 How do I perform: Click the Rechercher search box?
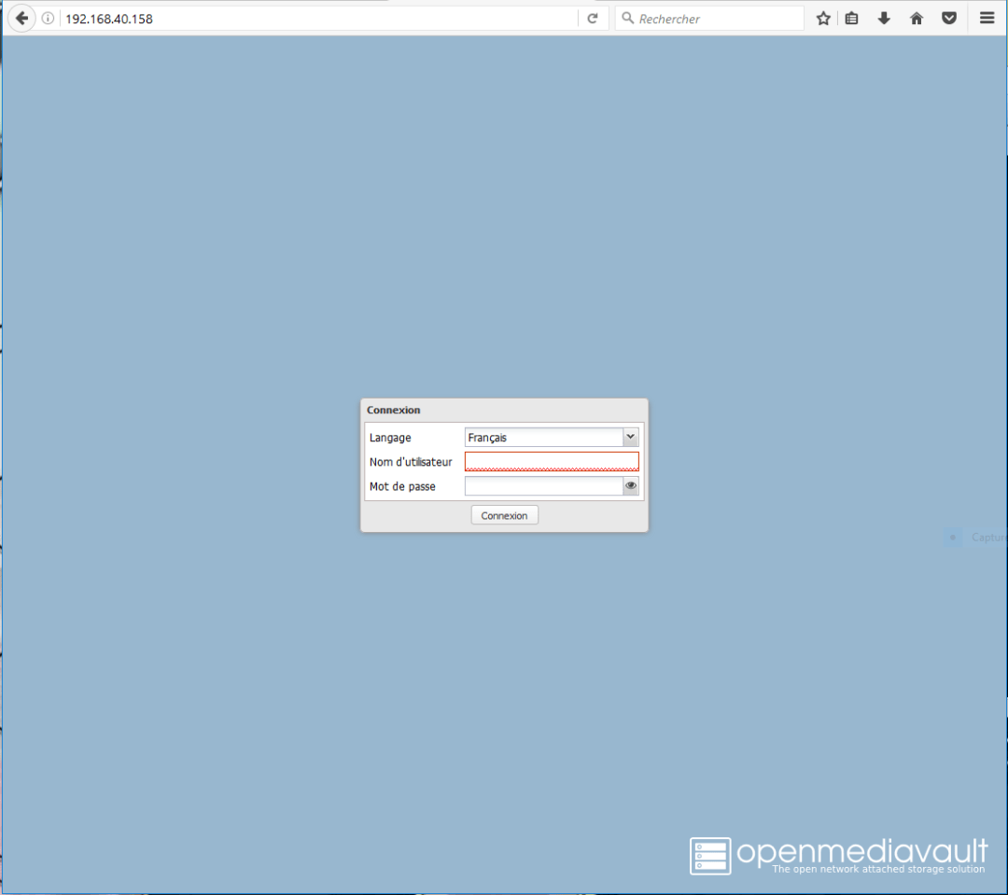pyautogui.click(x=709, y=18)
